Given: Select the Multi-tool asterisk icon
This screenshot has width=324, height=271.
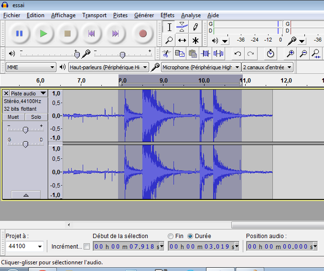Looking at the screenshot, I should click(x=195, y=41).
